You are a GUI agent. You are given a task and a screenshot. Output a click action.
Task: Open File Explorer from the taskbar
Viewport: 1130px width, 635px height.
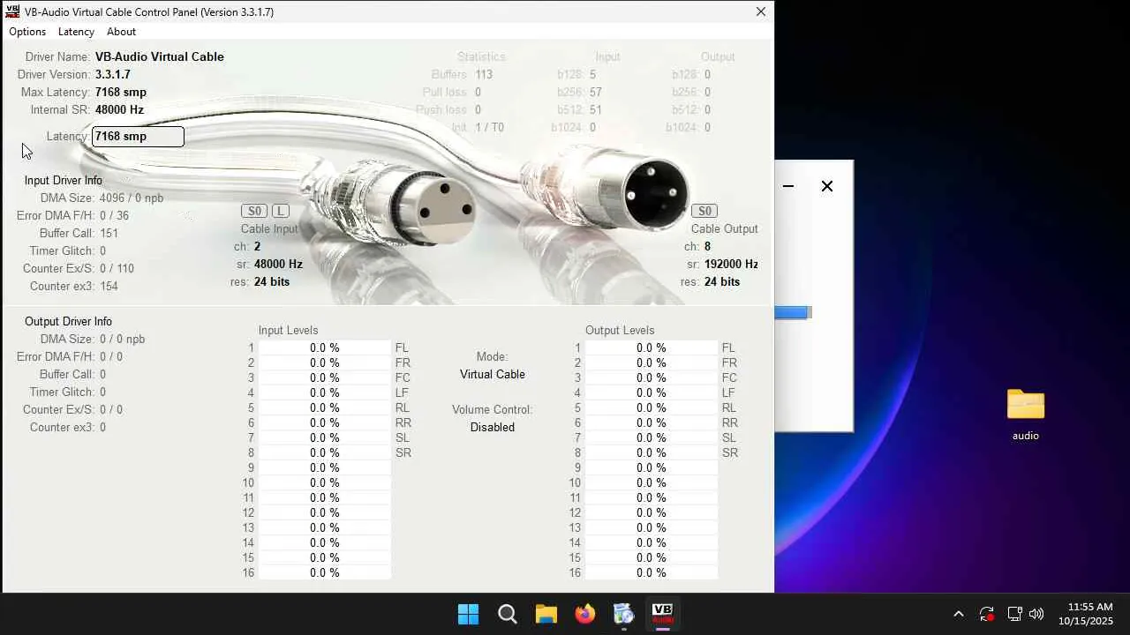546,614
